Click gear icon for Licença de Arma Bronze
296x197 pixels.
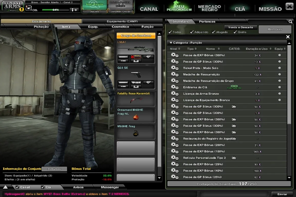point(174,94)
